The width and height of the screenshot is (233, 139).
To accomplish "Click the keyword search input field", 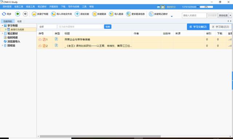I will [194, 15].
